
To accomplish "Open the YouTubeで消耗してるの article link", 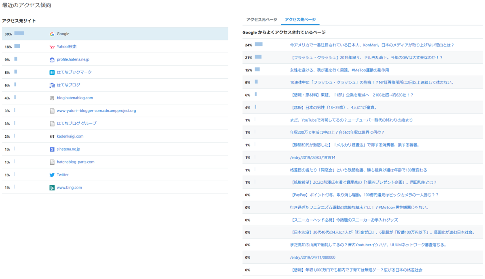I will (351, 120).
